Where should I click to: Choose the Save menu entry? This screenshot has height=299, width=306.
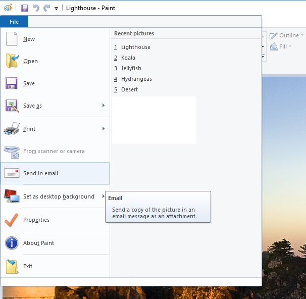tap(55, 83)
